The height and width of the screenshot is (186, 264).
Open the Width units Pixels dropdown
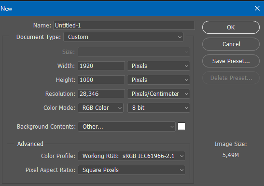(158, 66)
